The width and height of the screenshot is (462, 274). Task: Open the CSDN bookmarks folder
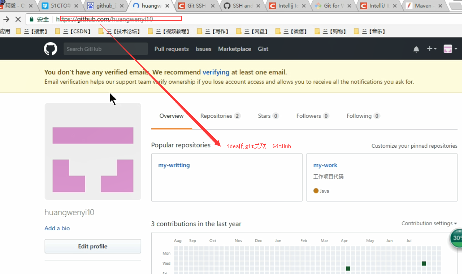point(73,31)
